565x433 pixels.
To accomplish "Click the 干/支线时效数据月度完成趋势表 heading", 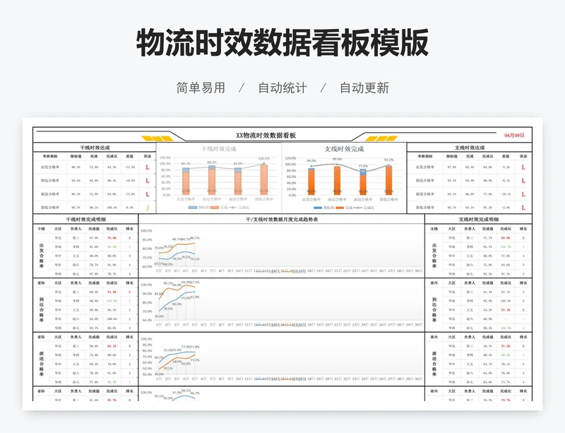I will (x=282, y=219).
